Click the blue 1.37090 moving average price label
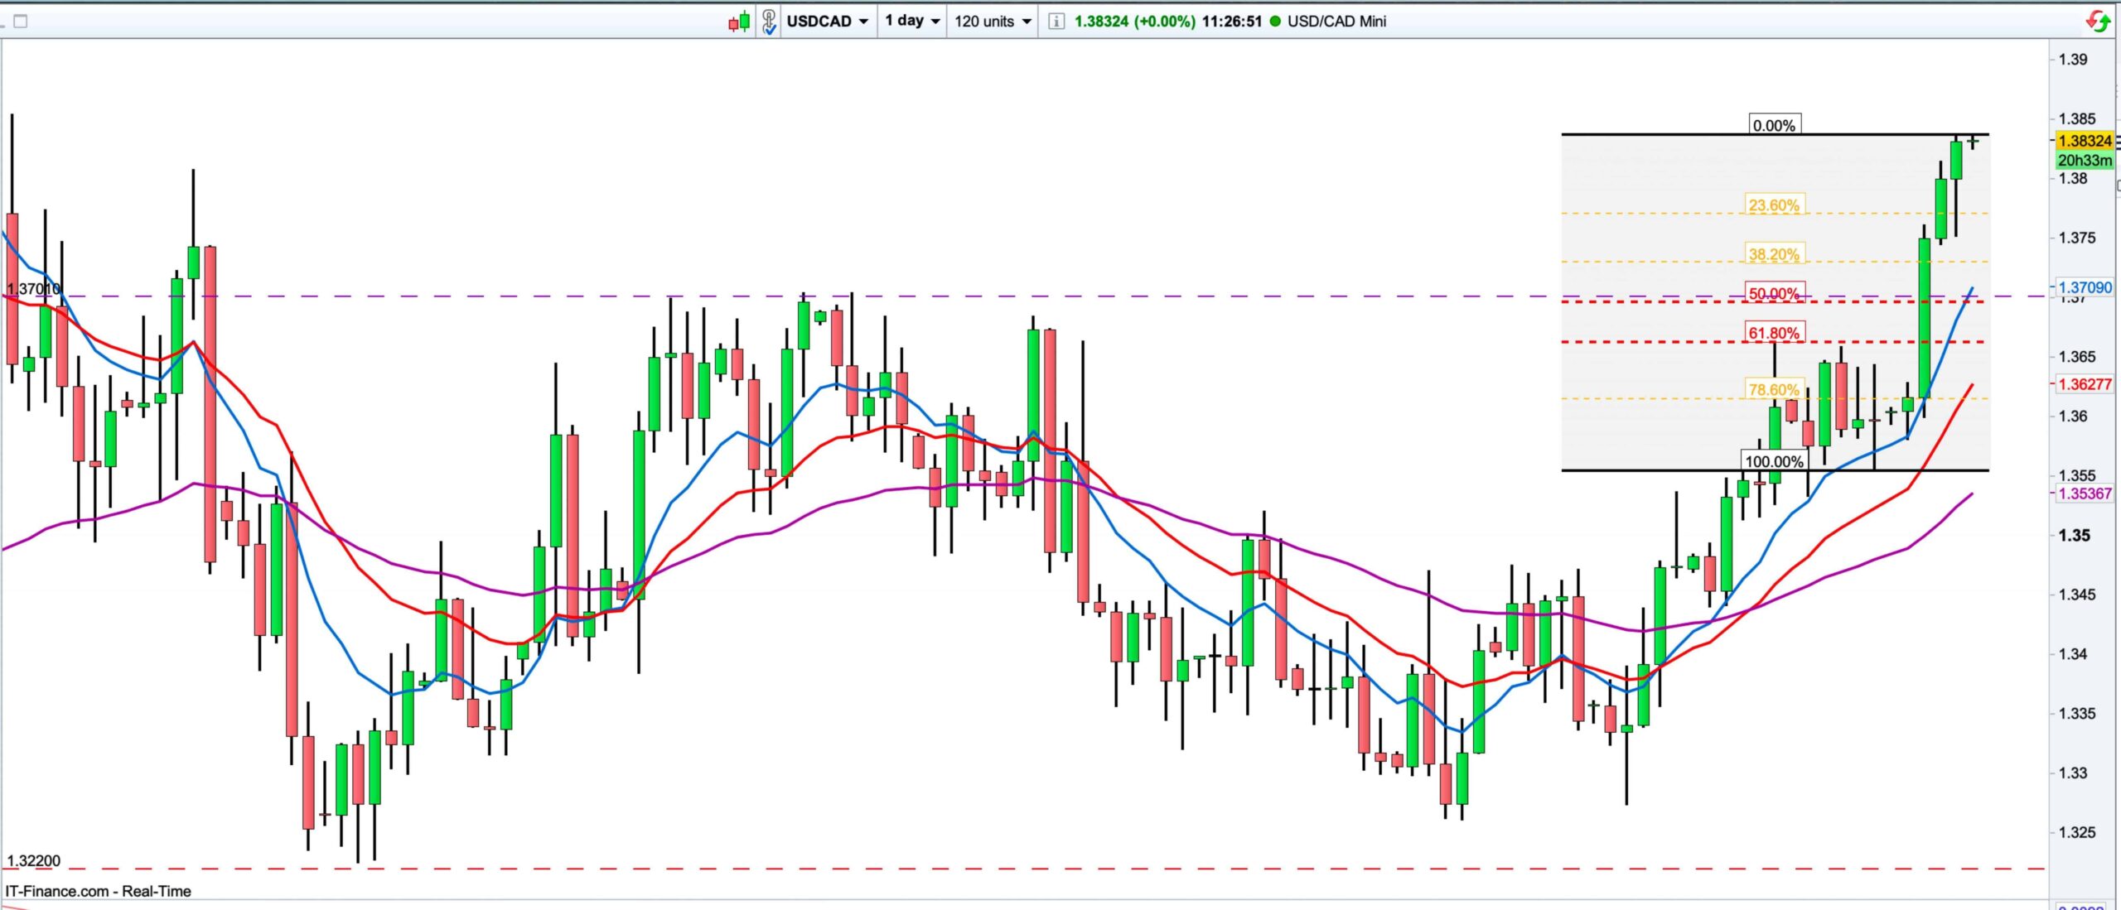This screenshot has height=910, width=2121. coord(2085,287)
